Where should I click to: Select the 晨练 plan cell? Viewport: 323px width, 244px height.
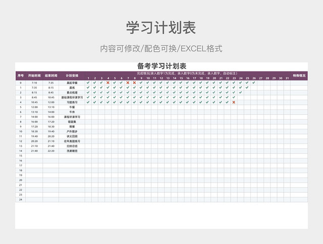pos(72,88)
